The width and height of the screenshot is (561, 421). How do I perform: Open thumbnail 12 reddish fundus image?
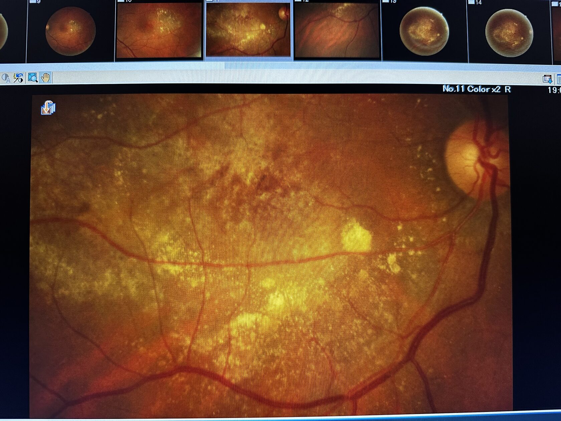click(337, 31)
